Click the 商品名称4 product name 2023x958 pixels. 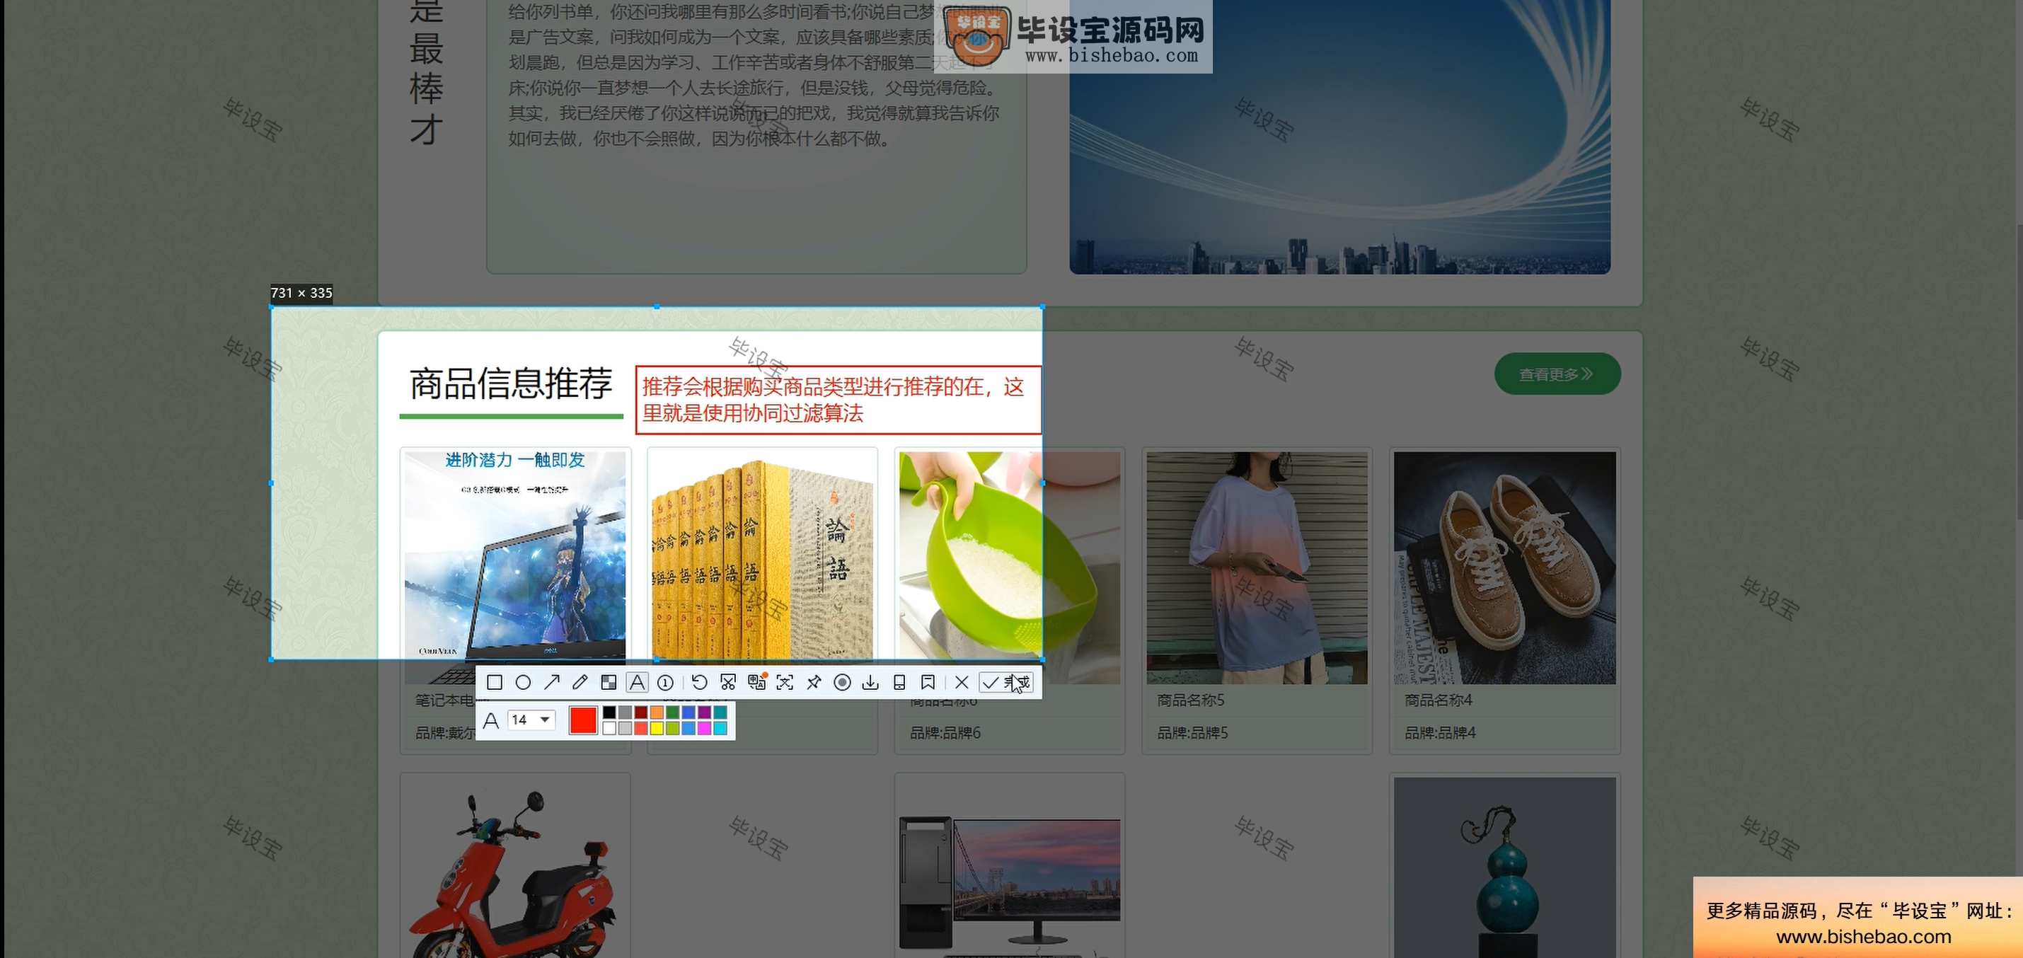(x=1439, y=700)
